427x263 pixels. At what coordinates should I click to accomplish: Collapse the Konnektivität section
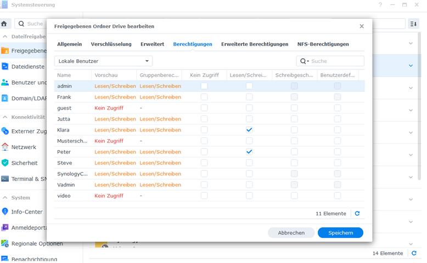(x=5, y=117)
